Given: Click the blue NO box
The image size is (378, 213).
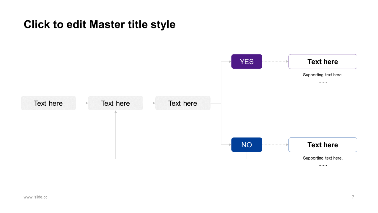Looking at the screenshot, I should point(247,145).
